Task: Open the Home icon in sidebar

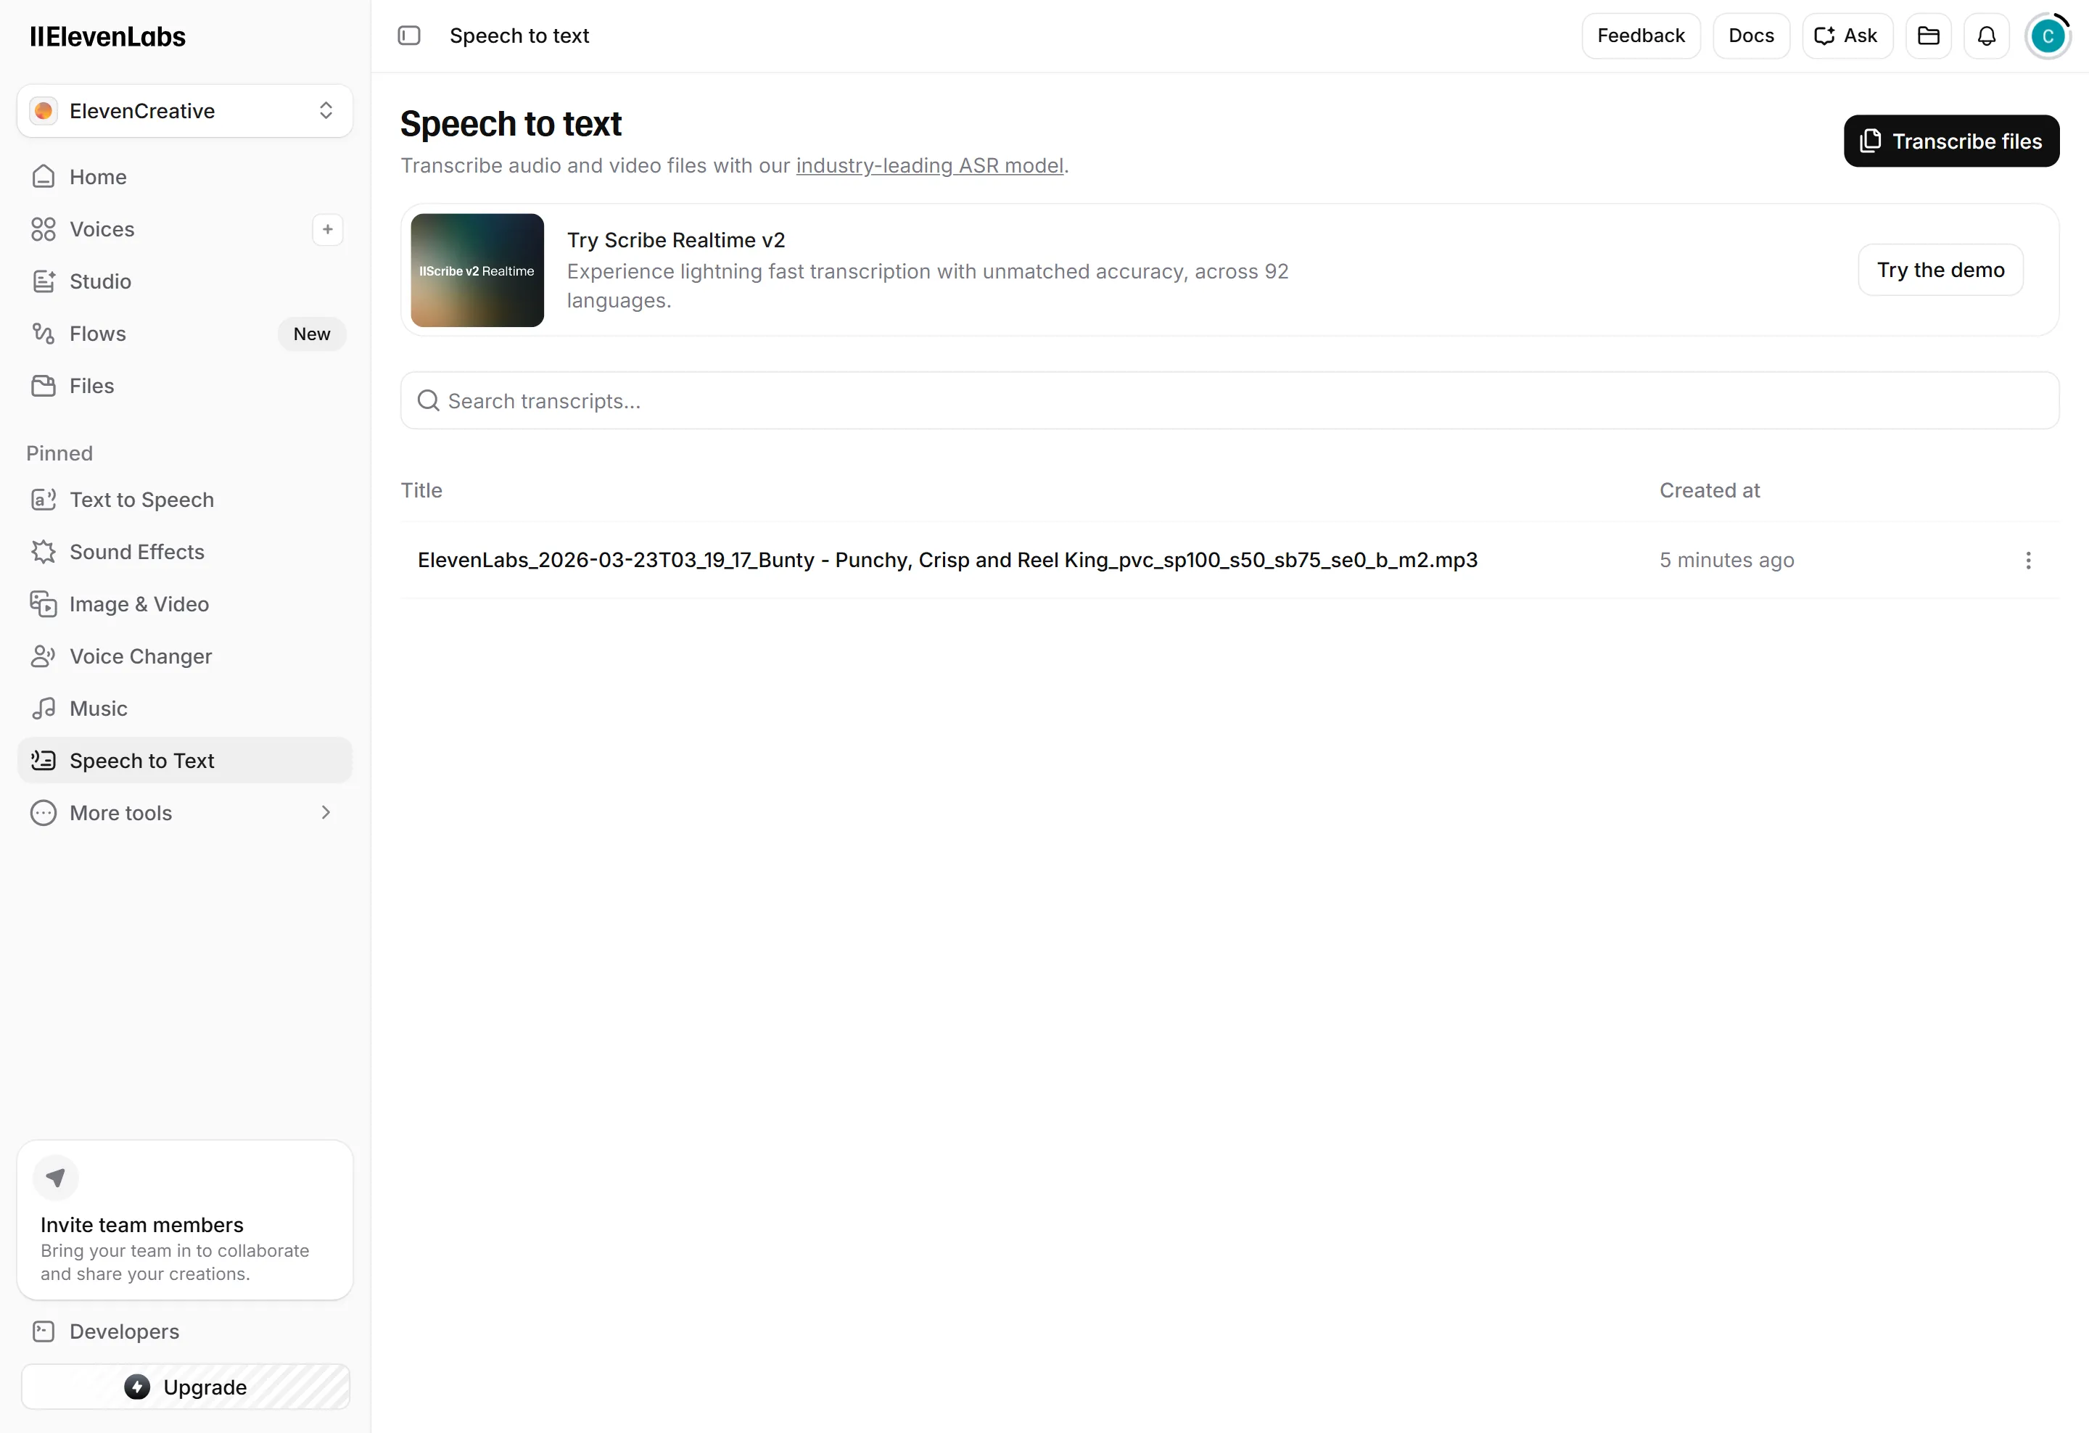Action: pos(97,176)
